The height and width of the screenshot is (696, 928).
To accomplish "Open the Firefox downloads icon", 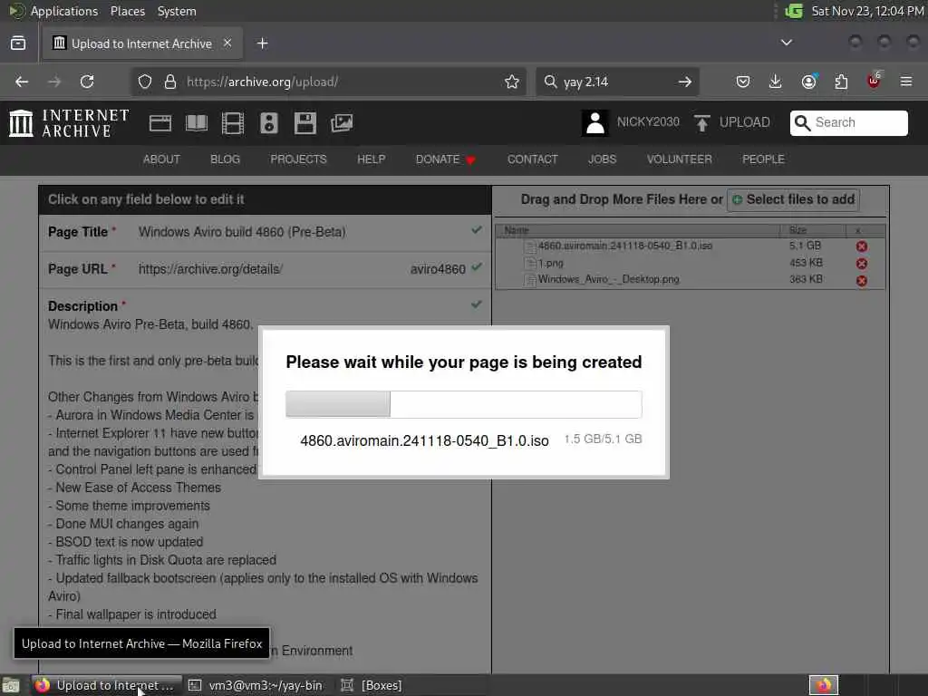I will click(776, 82).
